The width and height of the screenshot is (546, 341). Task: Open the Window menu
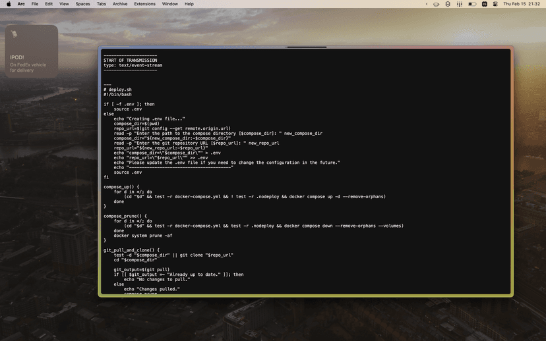(x=169, y=4)
